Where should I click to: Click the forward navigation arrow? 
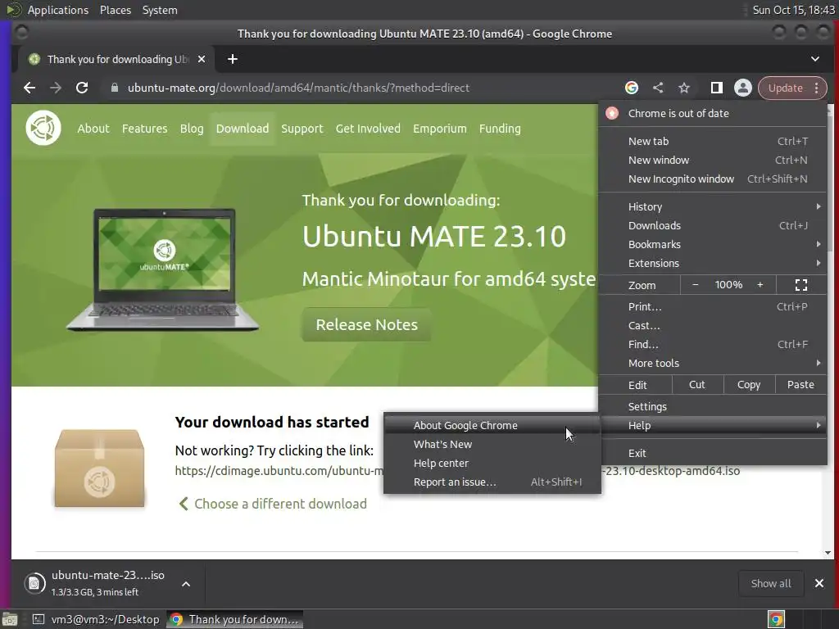[56, 88]
